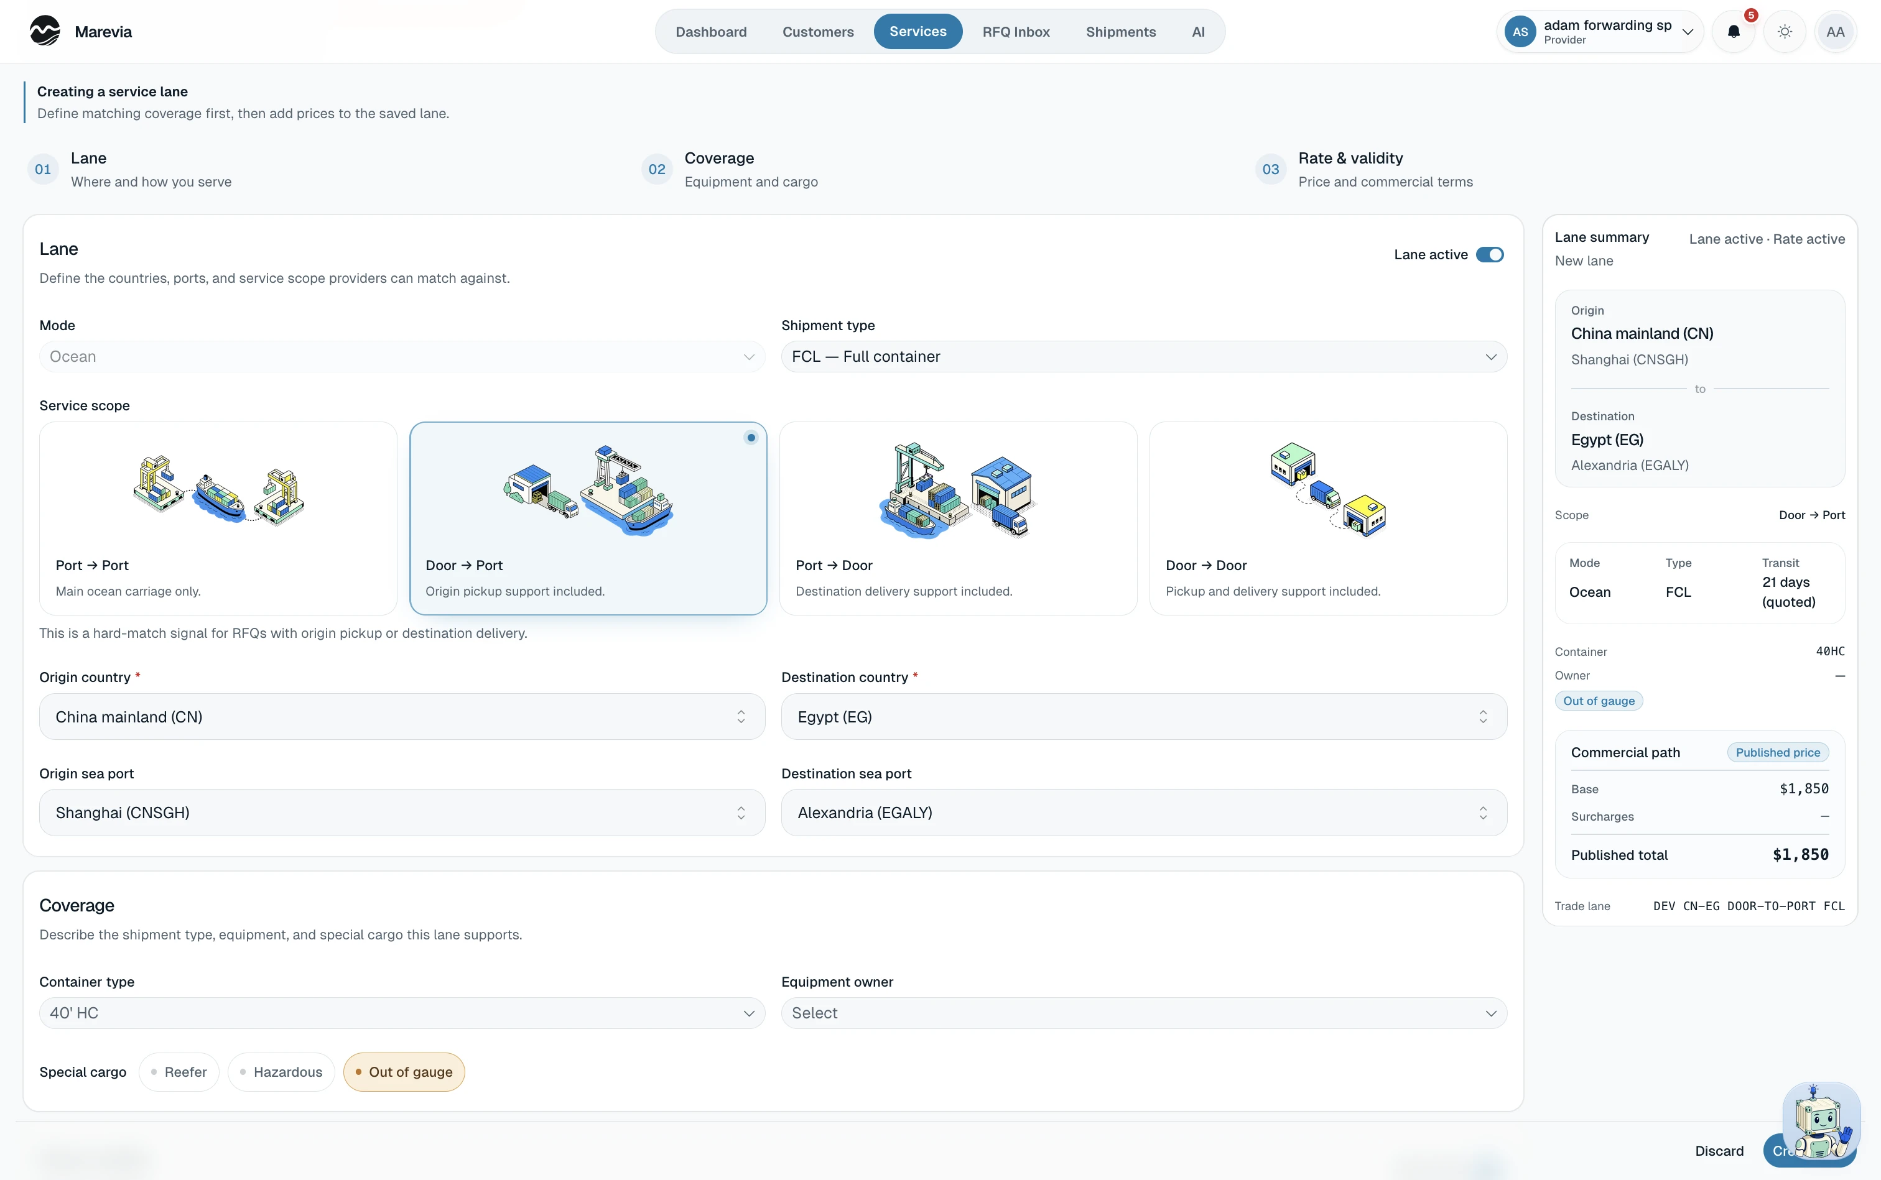Image resolution: width=1881 pixels, height=1180 pixels.
Task: Click the trade lane code text
Action: click(1749, 906)
